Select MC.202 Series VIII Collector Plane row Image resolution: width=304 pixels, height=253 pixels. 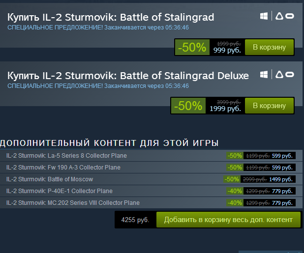(73, 203)
